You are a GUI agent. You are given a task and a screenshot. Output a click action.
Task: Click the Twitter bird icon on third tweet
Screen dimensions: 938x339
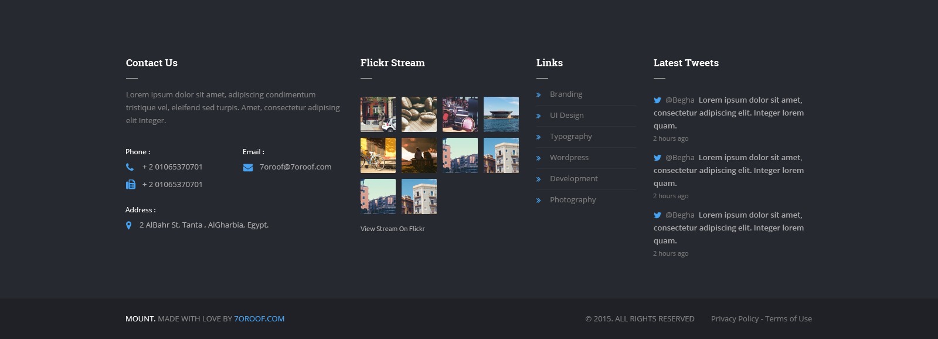click(658, 215)
